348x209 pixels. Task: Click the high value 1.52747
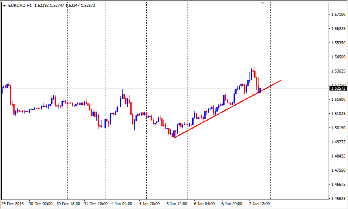pos(57,6)
